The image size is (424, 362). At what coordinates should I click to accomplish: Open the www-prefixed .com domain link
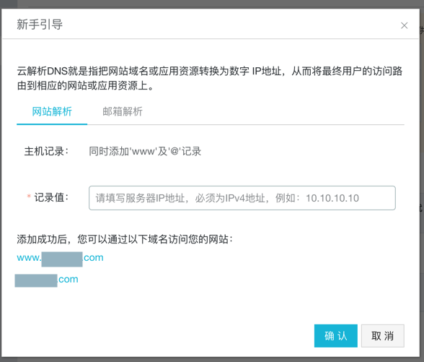pos(60,258)
